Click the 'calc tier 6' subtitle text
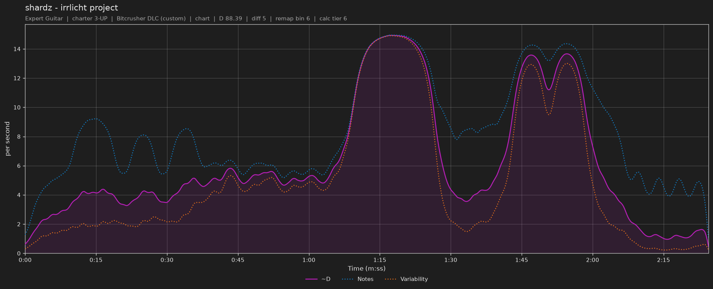Screen dimensions: 713x289 (333, 19)
